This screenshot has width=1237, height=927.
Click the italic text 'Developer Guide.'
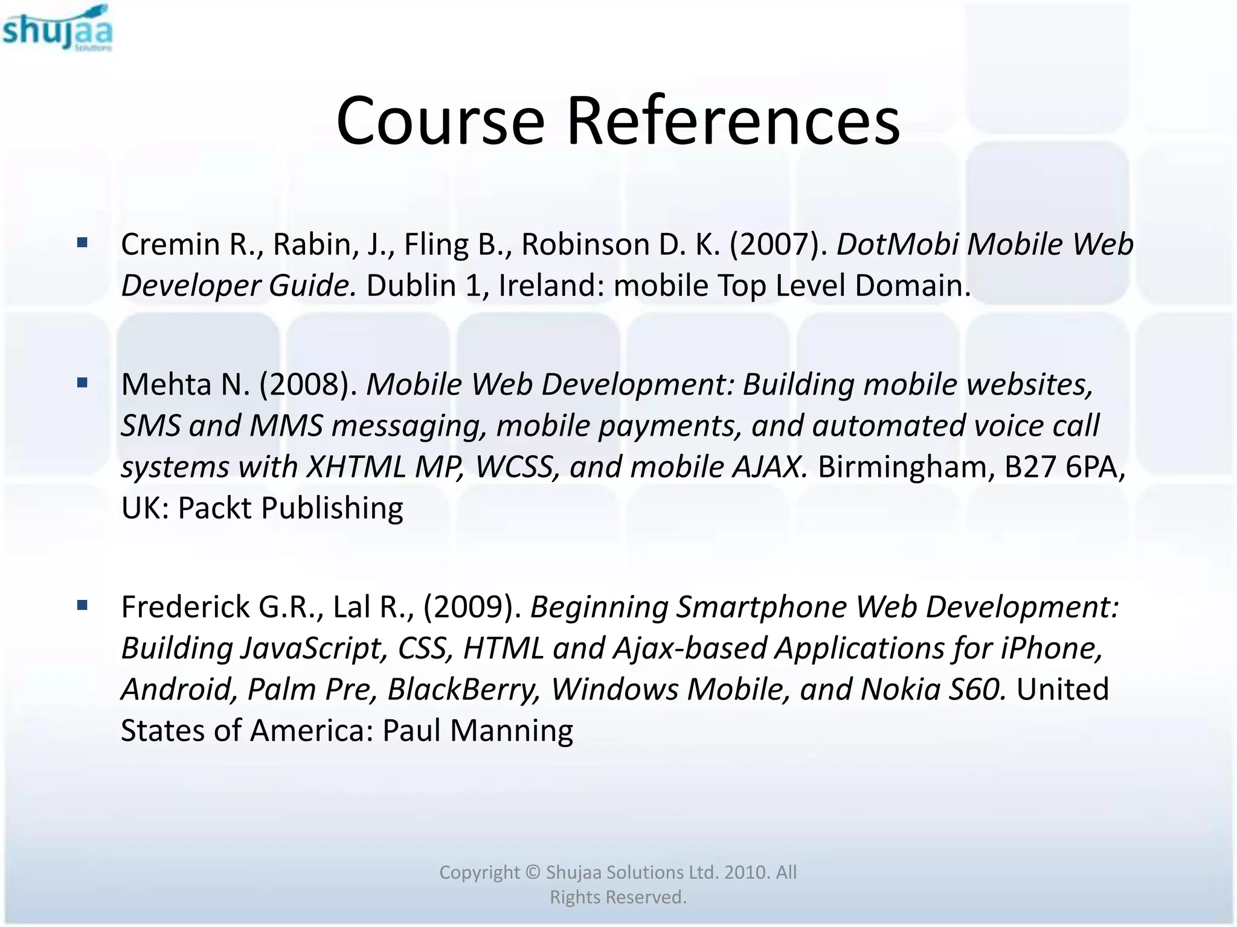click(239, 285)
